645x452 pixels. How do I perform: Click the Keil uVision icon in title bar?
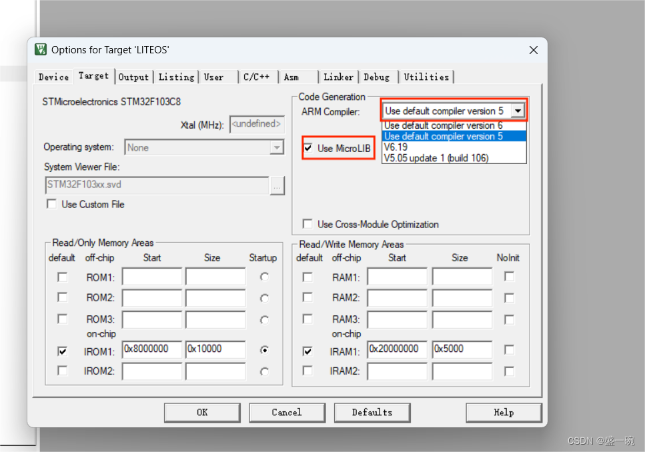point(41,50)
